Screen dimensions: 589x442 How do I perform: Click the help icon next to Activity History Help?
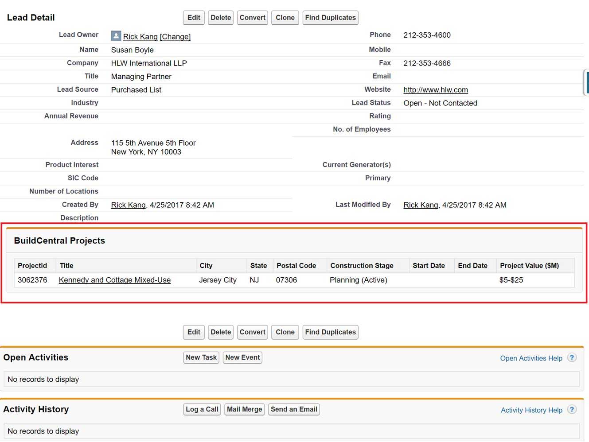click(x=572, y=410)
